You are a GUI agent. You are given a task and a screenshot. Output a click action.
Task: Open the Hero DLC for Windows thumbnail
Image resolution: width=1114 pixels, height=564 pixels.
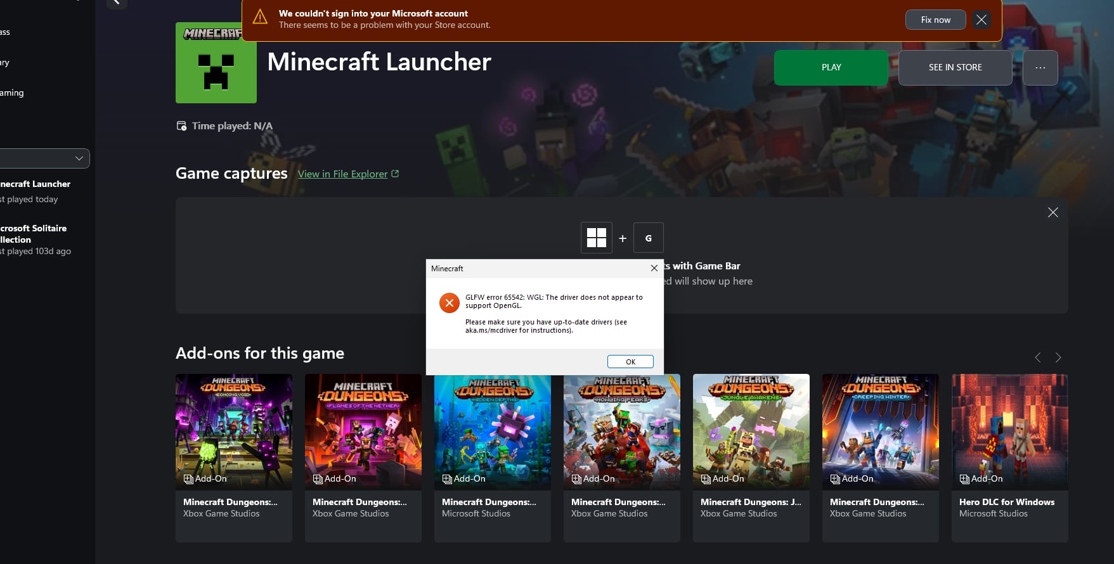pyautogui.click(x=1010, y=432)
